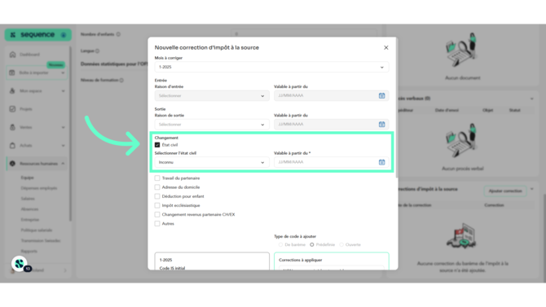
Task: Check the Impôt ecclésiastique checkbox
Action: click(157, 205)
